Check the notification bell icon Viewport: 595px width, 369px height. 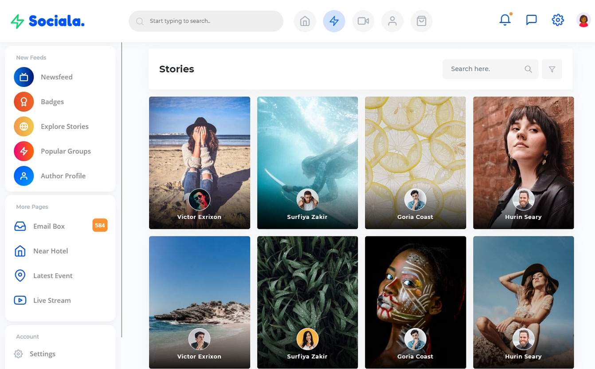click(505, 20)
